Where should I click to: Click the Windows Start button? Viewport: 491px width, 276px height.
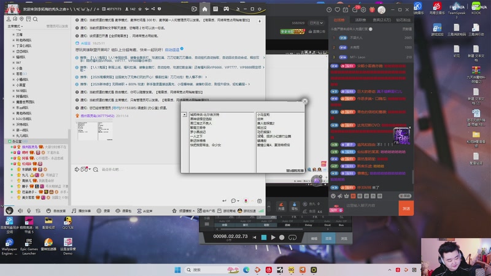click(178, 270)
